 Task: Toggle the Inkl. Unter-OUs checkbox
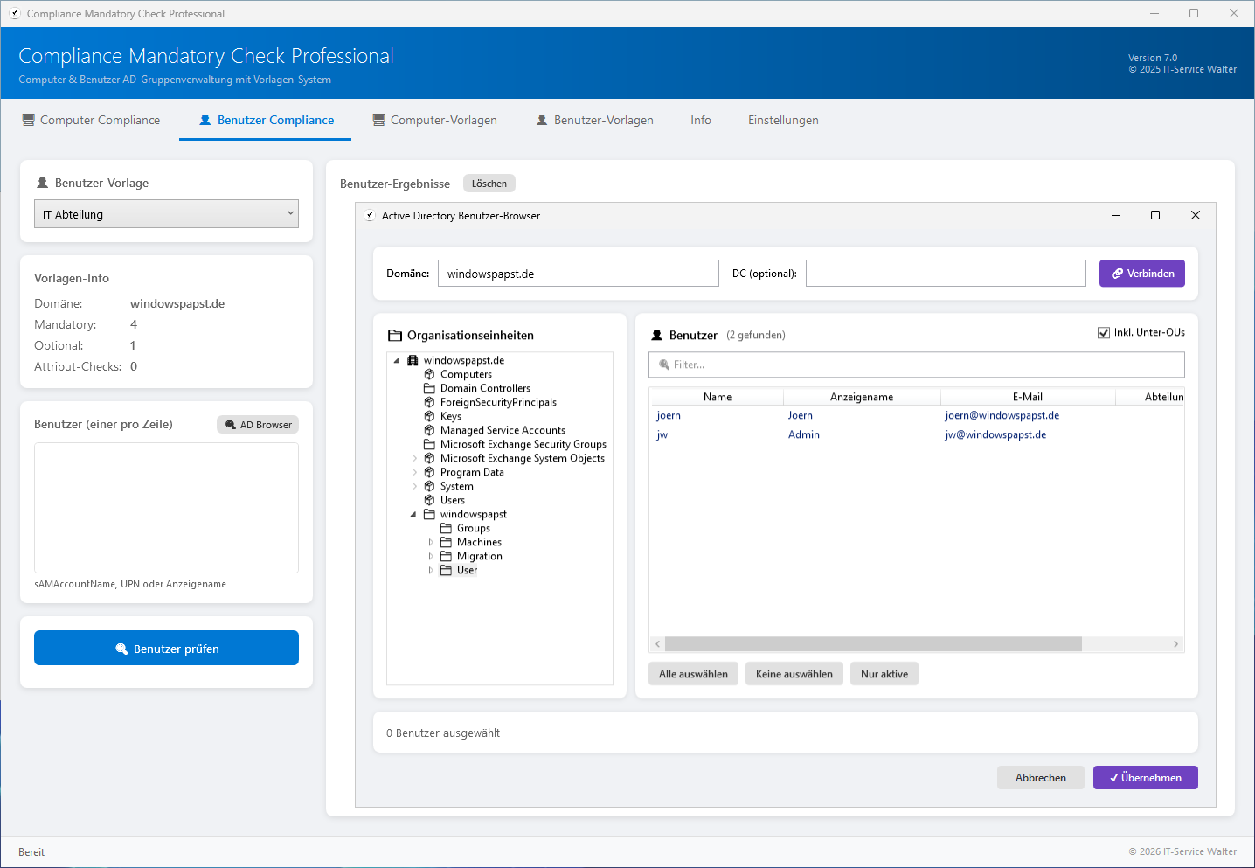coord(1104,332)
